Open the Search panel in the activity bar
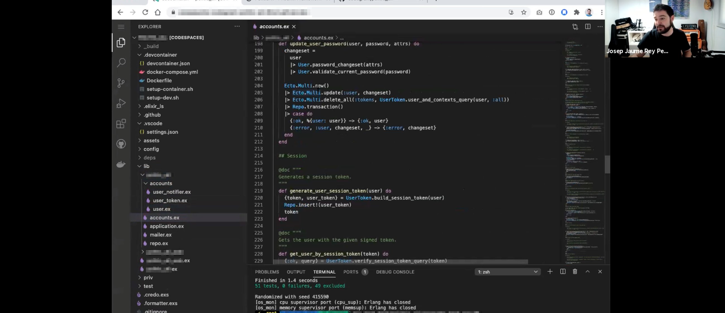This screenshot has height=313, width=725. click(121, 62)
